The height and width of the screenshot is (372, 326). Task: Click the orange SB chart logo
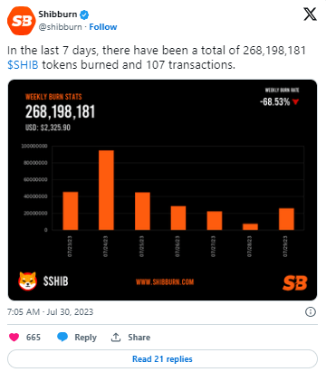(x=295, y=283)
